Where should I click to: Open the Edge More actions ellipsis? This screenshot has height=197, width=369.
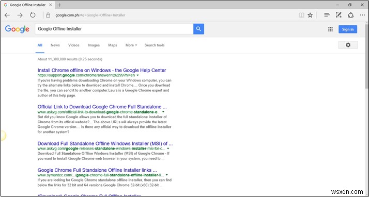(362, 15)
